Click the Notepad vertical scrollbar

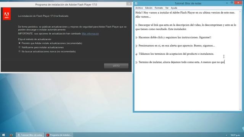(x=240, y=61)
